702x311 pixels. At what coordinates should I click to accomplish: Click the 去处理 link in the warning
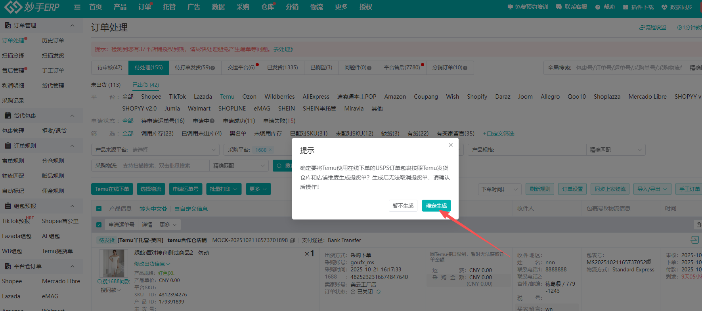(283, 49)
